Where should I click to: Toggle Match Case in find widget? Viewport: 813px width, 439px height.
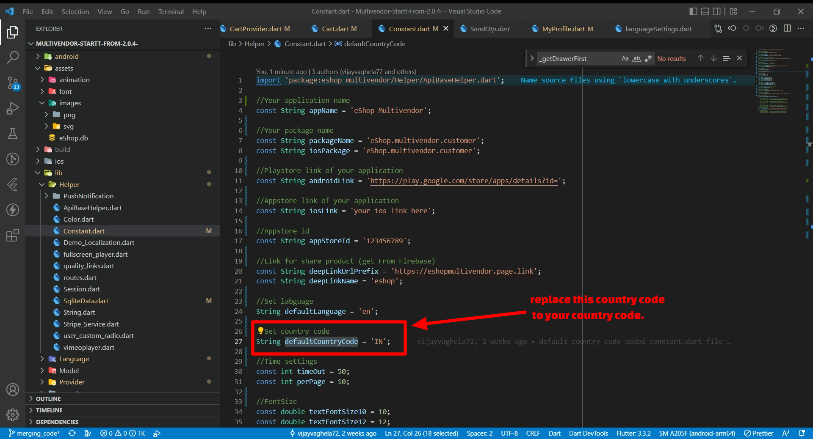coord(625,58)
